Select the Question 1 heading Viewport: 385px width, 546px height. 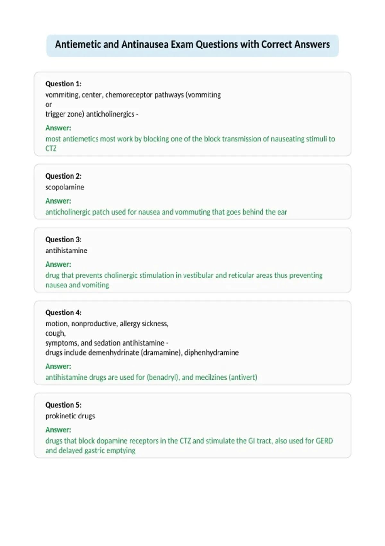point(64,84)
